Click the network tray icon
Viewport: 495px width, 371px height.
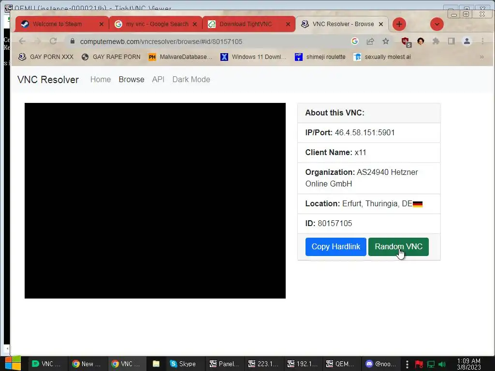click(431, 364)
